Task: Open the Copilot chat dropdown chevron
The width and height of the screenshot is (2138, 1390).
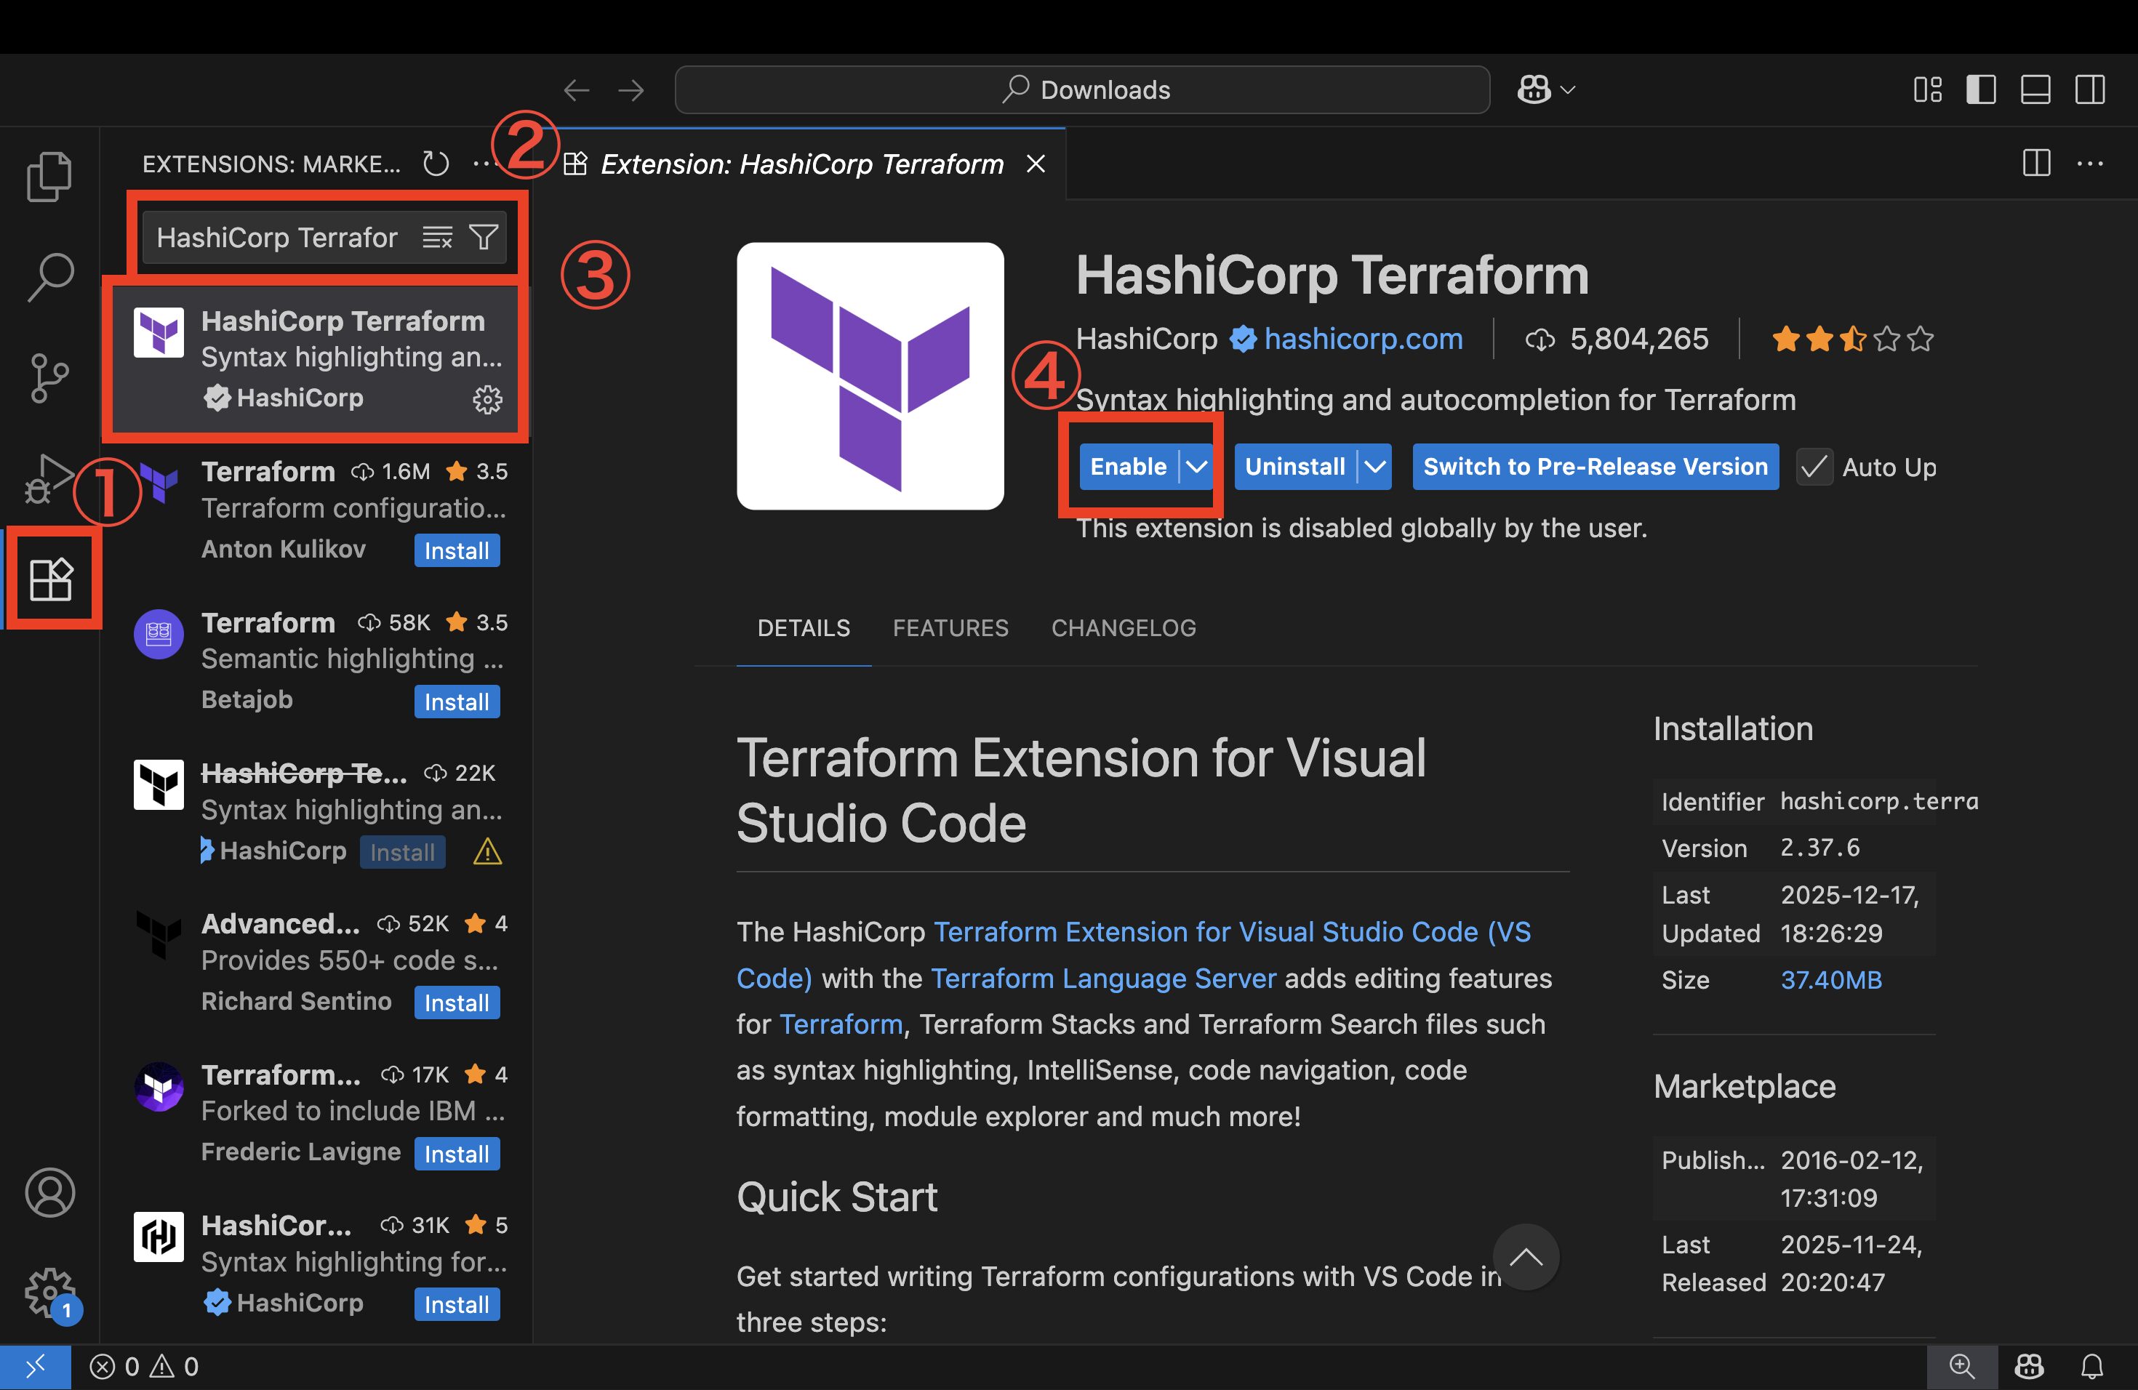Action: click(x=1569, y=90)
